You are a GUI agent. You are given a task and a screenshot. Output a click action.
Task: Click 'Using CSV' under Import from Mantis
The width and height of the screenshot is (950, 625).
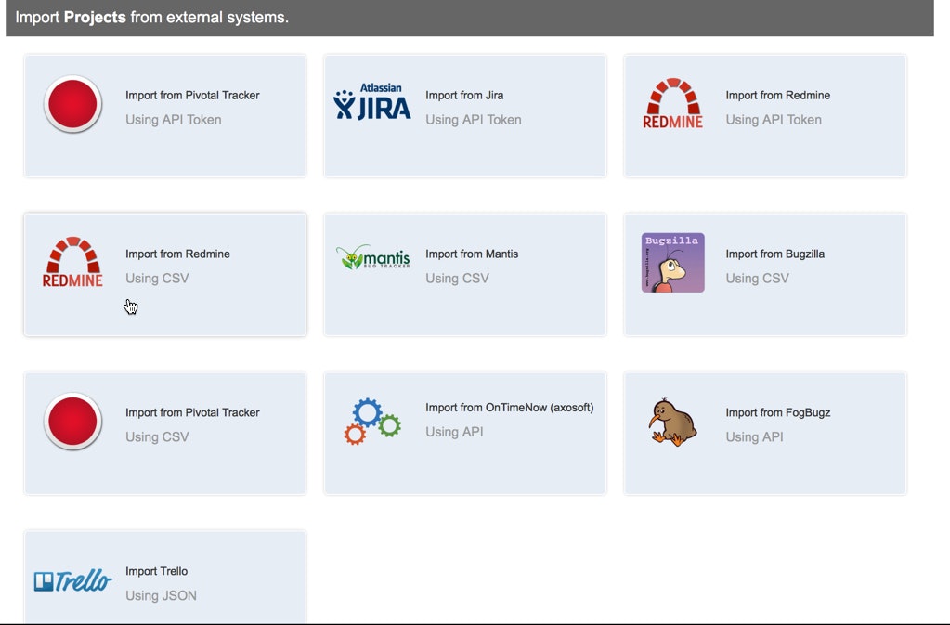click(457, 279)
